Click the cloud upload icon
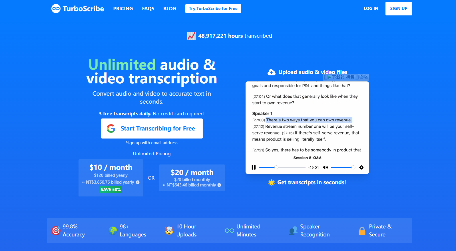 272,72
